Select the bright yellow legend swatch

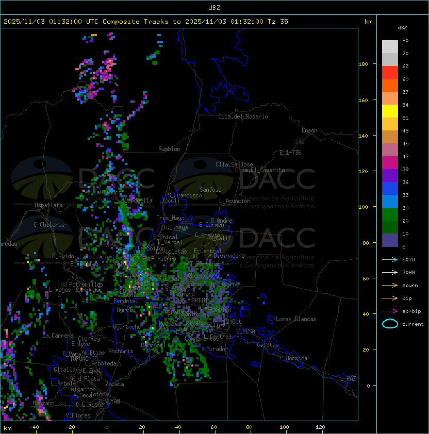(x=390, y=111)
